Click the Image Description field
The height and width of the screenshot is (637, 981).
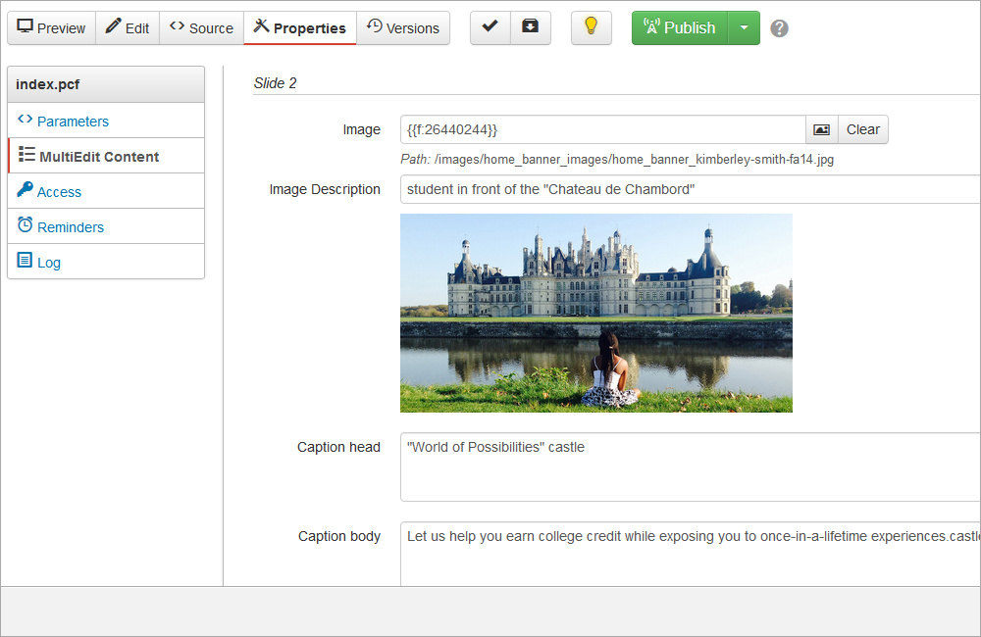pyautogui.click(x=690, y=189)
